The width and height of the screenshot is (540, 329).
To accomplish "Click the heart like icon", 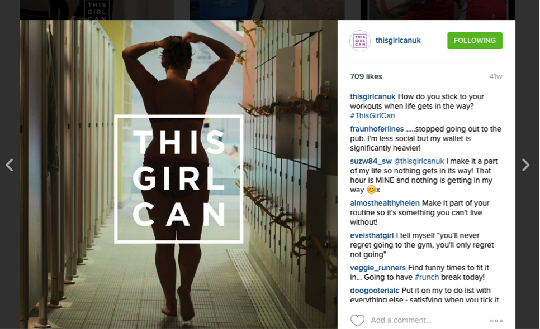I will pyautogui.click(x=357, y=320).
